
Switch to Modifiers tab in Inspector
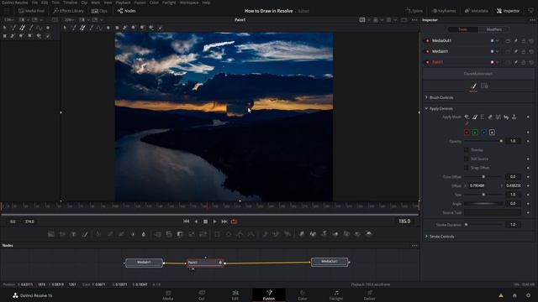tap(493, 29)
